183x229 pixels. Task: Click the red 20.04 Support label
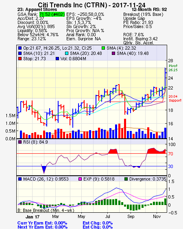175,98
